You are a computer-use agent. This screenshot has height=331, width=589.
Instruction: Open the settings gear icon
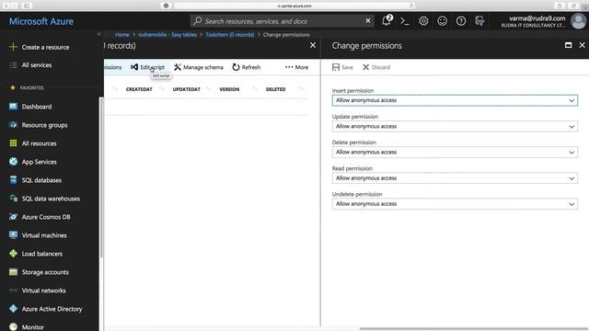pos(423,21)
